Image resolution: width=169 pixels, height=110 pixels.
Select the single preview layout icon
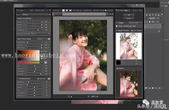pyautogui.click(x=63, y=11)
